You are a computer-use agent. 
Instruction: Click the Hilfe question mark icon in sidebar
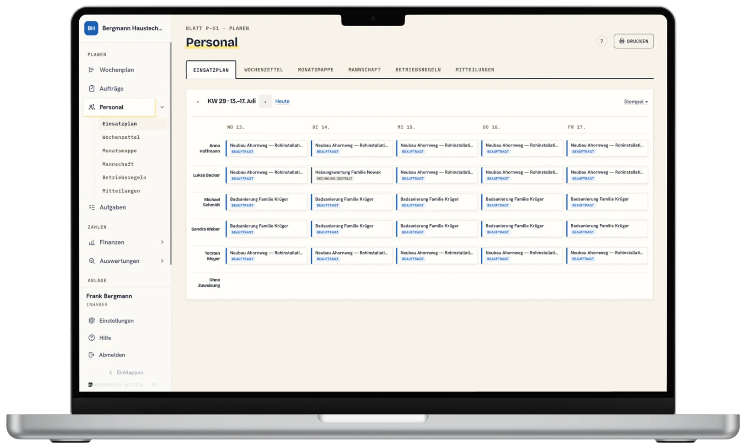[x=91, y=338]
